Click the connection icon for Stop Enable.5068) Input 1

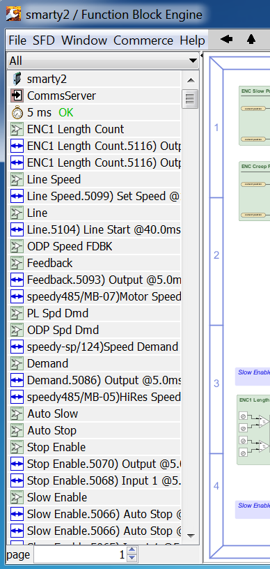[x=17, y=480]
